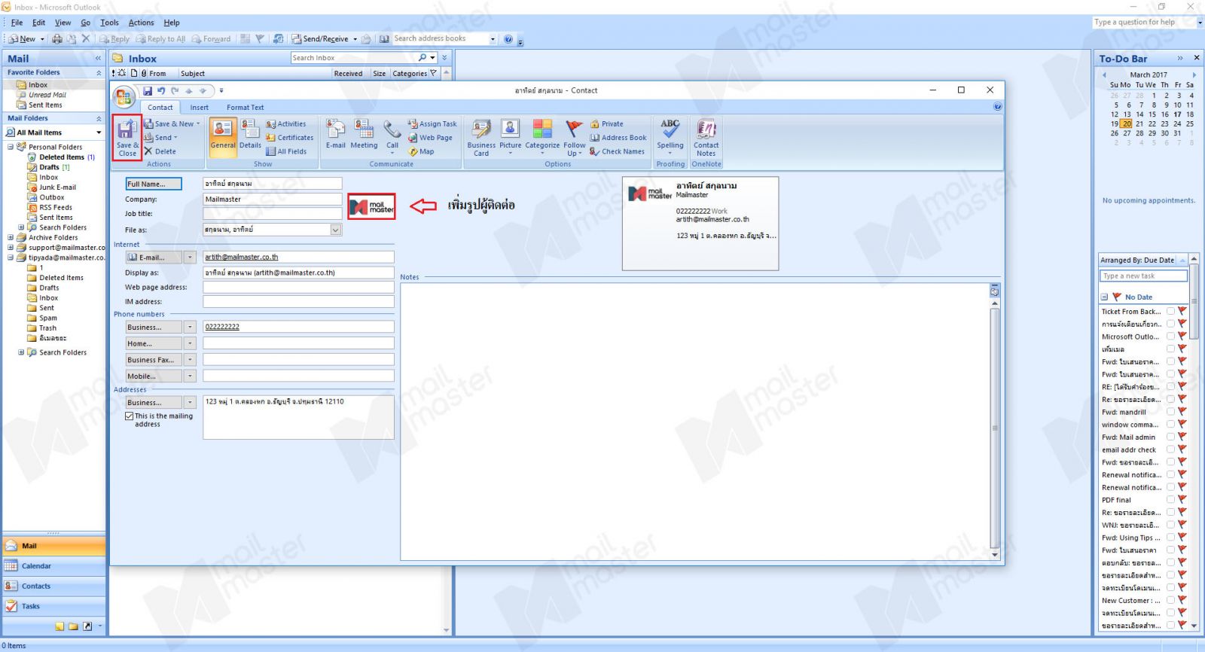
Task: Click Check Names in ribbon
Action: pos(618,151)
